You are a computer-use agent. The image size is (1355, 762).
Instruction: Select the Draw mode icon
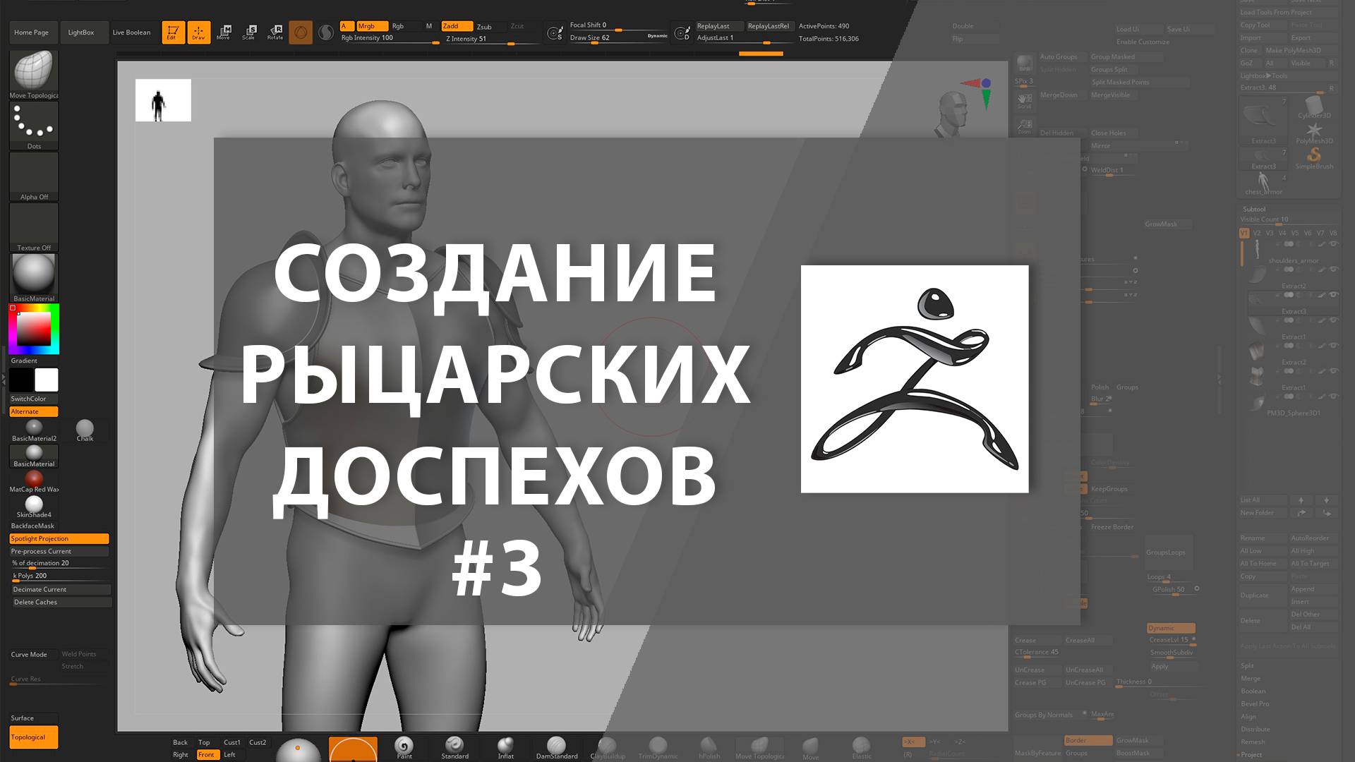198,32
